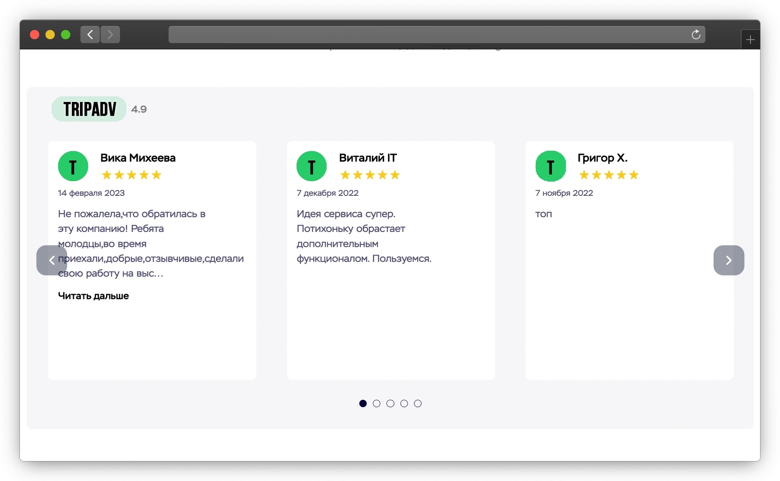Select the third carousel pagination dot
The width and height of the screenshot is (780, 481).
(390, 403)
